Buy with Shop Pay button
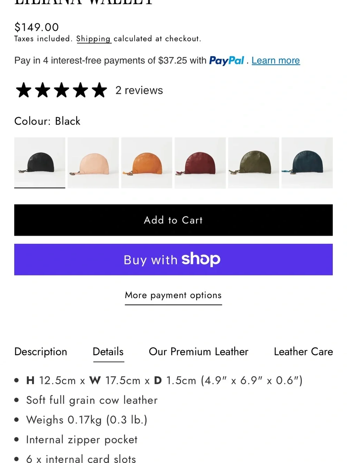 [x=173, y=259]
